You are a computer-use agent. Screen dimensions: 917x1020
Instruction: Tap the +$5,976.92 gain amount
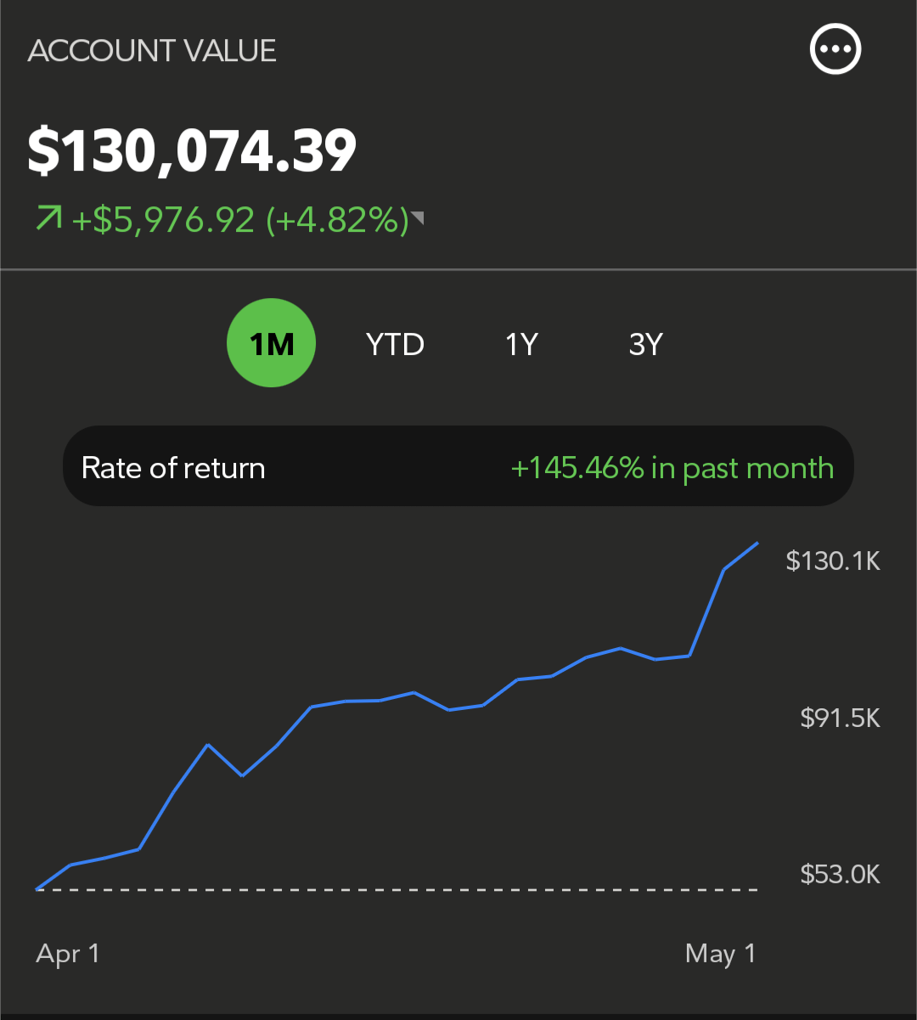164,220
